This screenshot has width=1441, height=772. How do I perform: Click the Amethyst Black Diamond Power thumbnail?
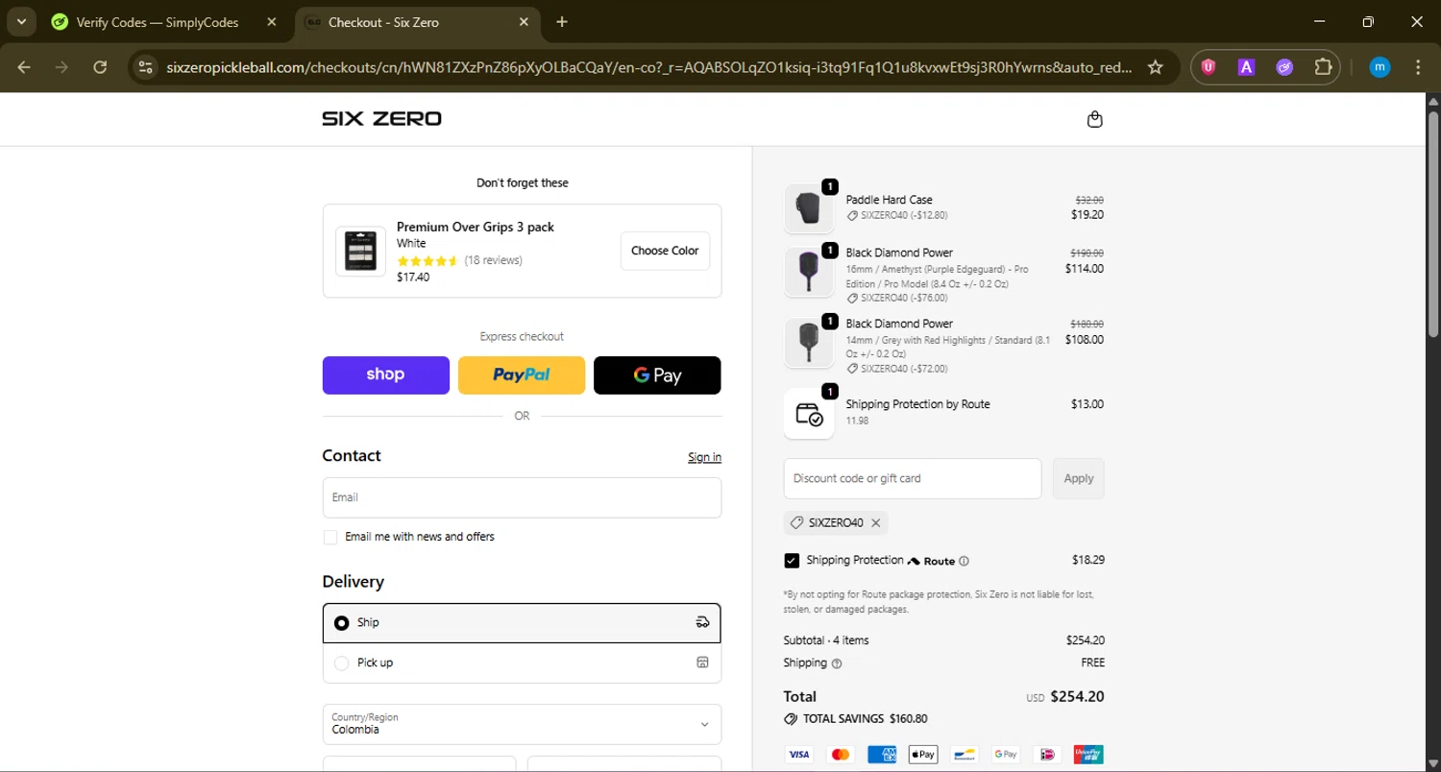[x=809, y=273]
